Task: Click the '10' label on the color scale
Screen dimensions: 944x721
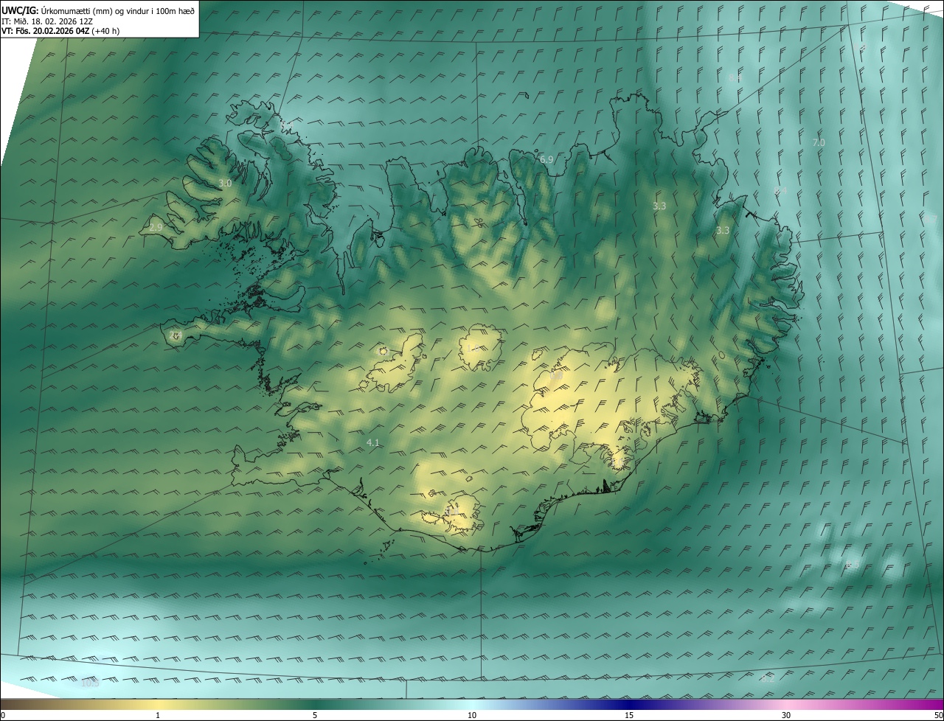Action: (x=472, y=715)
